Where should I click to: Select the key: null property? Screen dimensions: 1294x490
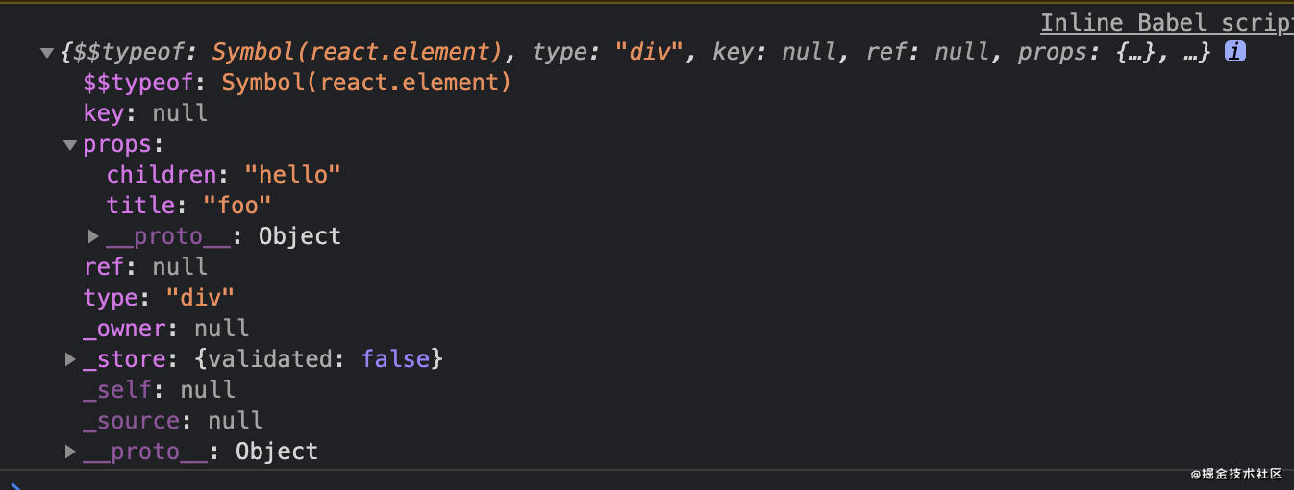[x=145, y=113]
